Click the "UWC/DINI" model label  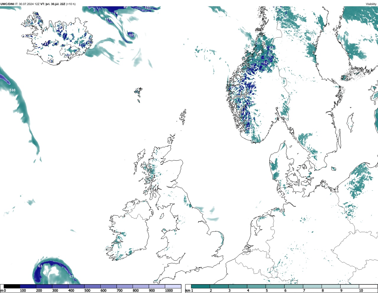pos(7,4)
